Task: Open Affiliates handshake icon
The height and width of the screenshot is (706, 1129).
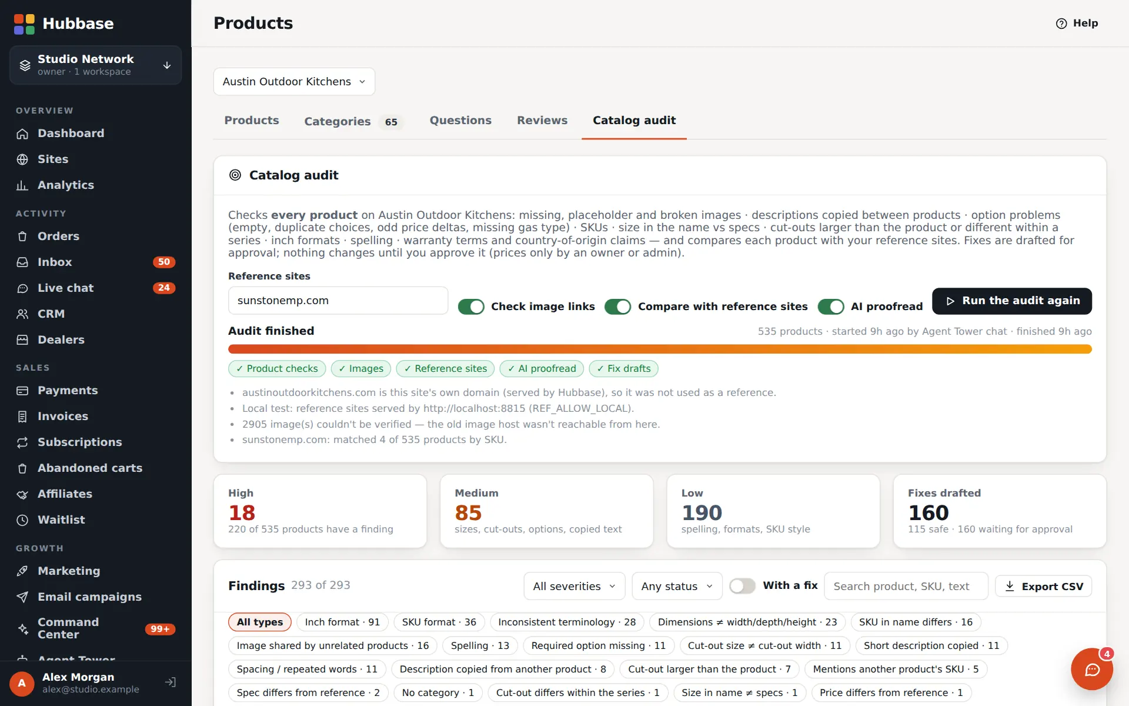Action: coord(22,494)
